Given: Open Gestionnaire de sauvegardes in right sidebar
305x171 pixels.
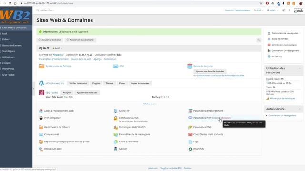Looking at the screenshot, I should click(285, 33).
